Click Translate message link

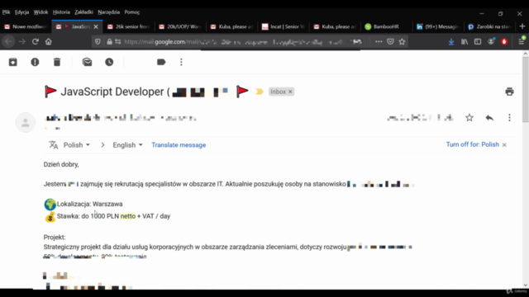coord(179,145)
